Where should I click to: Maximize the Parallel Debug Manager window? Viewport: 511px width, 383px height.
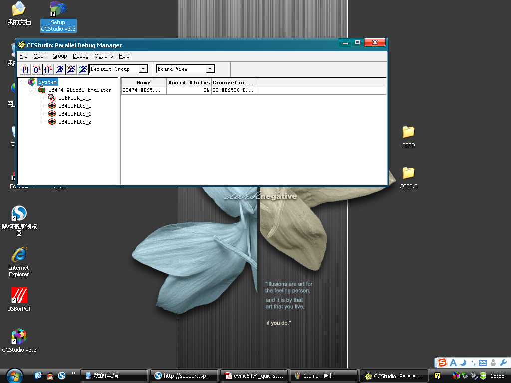click(x=358, y=43)
